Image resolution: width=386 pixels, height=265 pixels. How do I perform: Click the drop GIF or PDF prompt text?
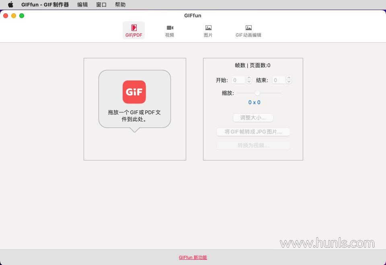coord(134,115)
